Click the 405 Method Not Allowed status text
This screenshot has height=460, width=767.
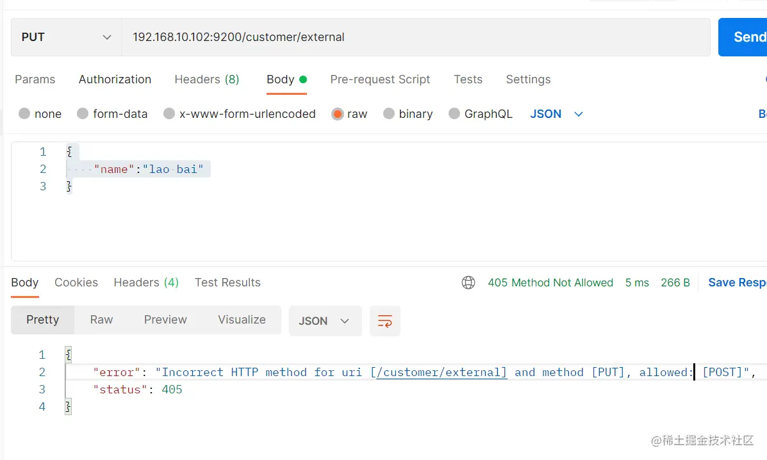point(550,283)
